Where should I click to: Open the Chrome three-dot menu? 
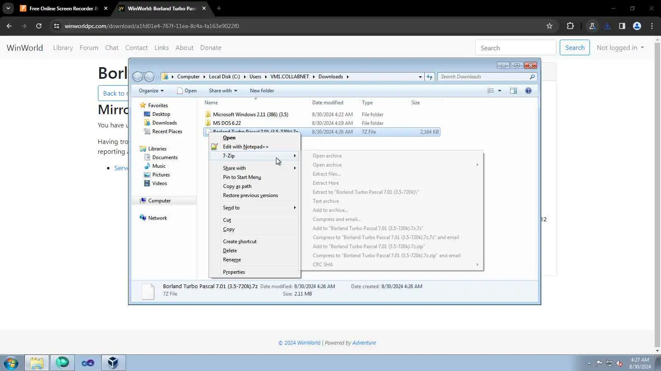click(x=652, y=26)
